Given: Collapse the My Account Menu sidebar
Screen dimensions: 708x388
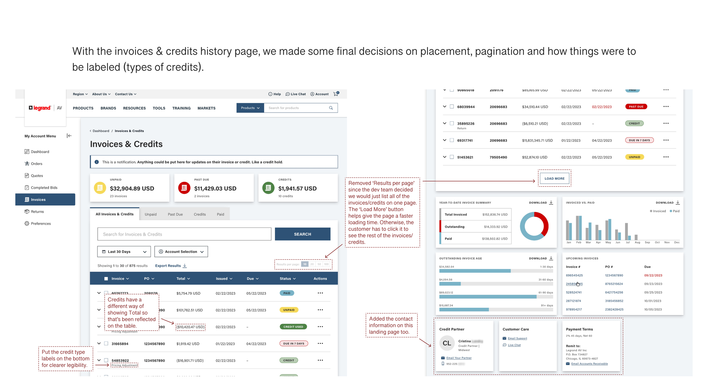Looking at the screenshot, I should click(69, 136).
